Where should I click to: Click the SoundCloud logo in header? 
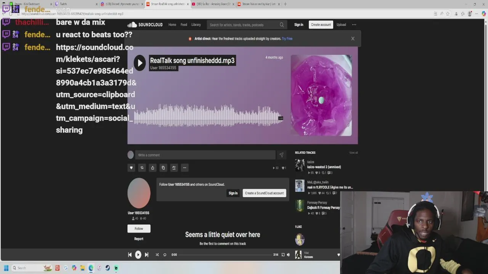145,25
